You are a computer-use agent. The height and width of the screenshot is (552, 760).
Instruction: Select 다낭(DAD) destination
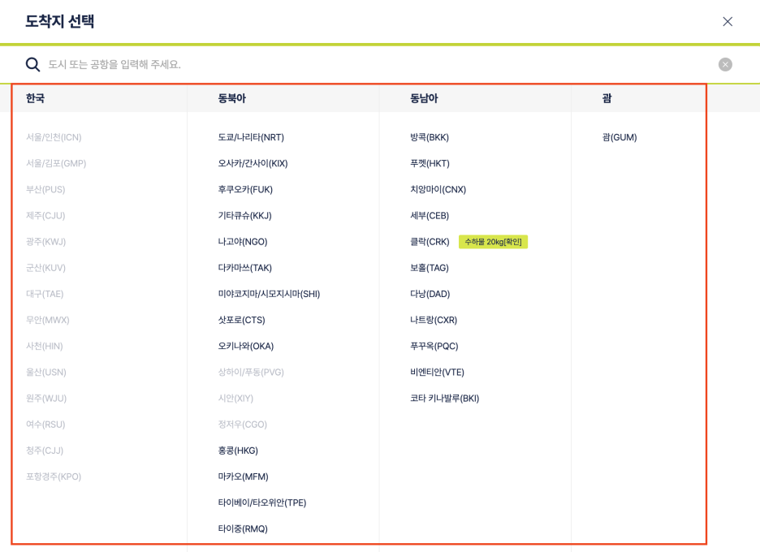[430, 294]
